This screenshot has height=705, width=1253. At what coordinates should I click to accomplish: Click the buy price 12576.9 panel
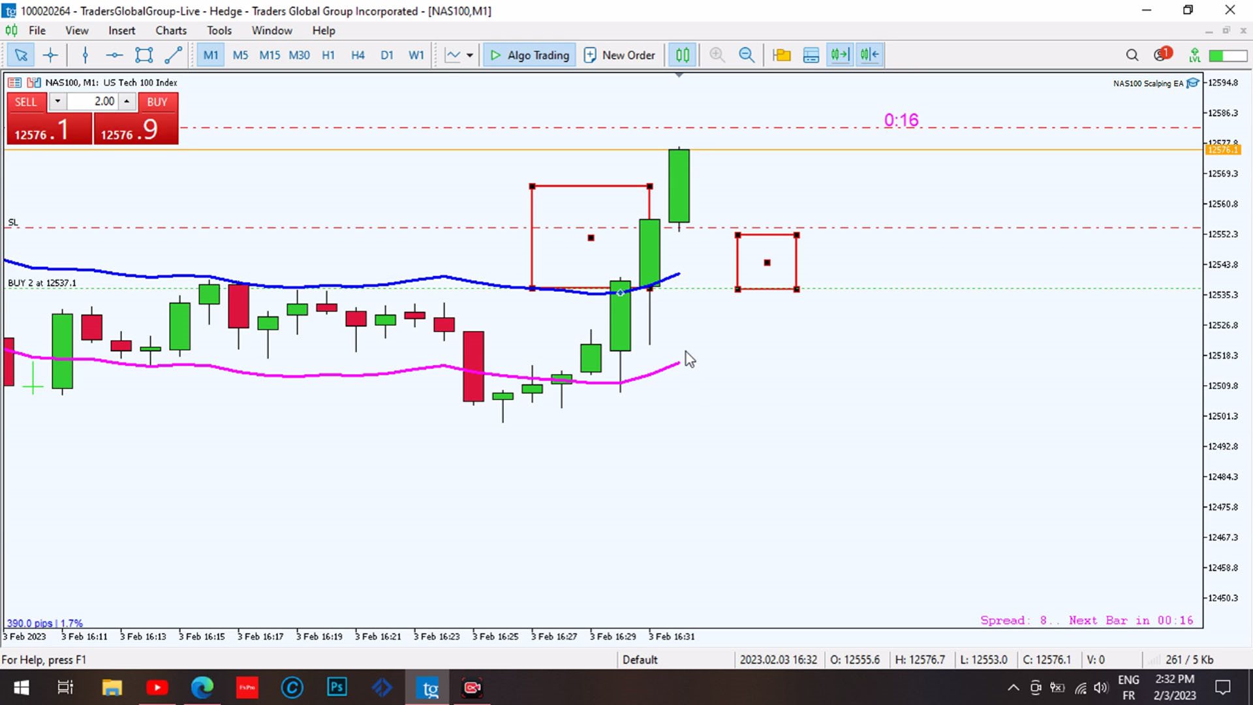[136, 128]
